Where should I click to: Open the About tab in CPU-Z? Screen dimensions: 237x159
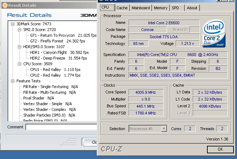click(x=192, y=8)
